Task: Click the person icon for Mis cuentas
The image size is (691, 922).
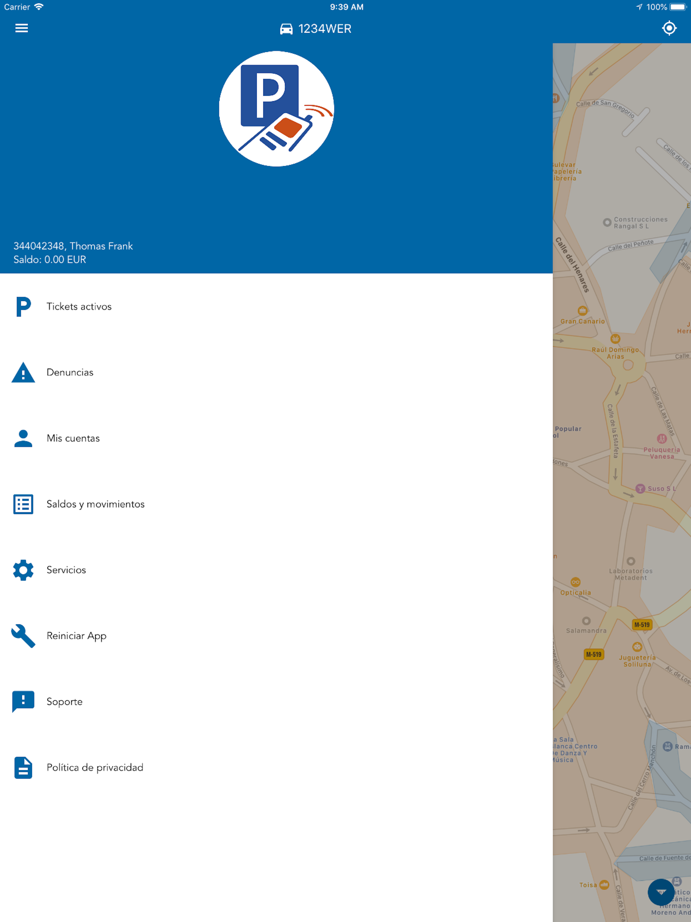Action: pyautogui.click(x=23, y=438)
